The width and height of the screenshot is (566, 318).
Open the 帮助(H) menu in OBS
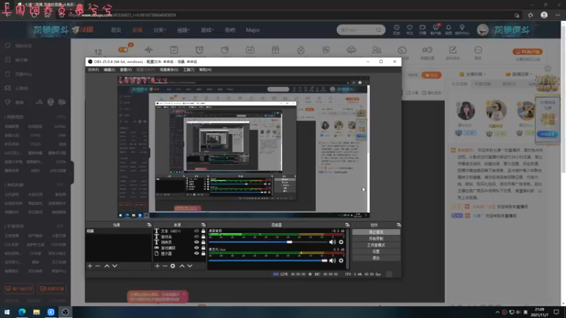[205, 69]
